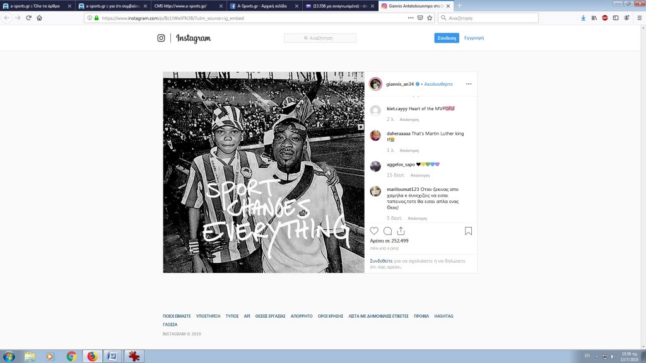The width and height of the screenshot is (646, 363).
Task: Click the Instagram Αναζήτηση search field
Action: point(320,38)
